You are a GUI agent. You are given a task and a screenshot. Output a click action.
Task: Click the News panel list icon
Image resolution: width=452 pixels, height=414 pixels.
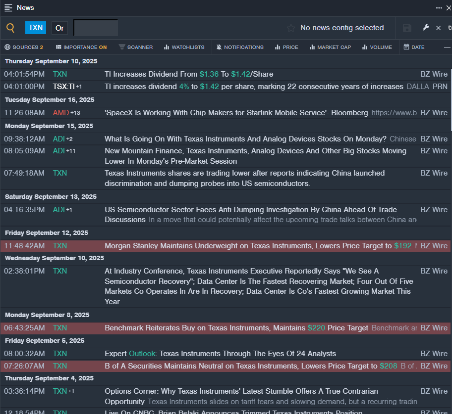(x=8, y=7)
